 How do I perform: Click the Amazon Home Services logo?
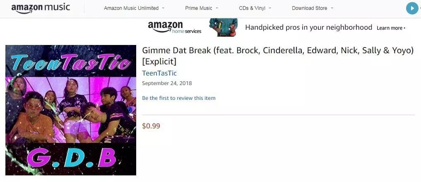coord(175,28)
